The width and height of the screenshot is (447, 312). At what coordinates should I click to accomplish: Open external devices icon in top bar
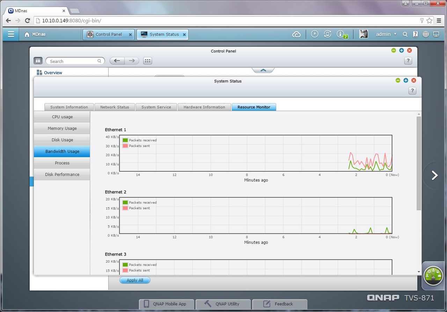click(x=327, y=34)
